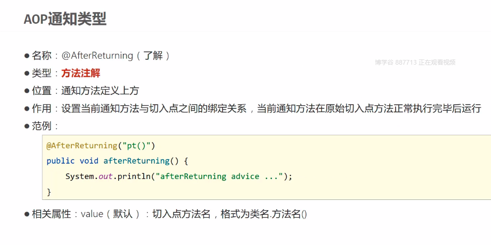
Task: Click the 范例 bullet label
Action: click(x=42, y=126)
